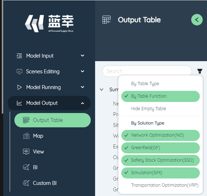Screen dimensions: 207x196
Task: Click the company logo
Action: click(x=49, y=24)
